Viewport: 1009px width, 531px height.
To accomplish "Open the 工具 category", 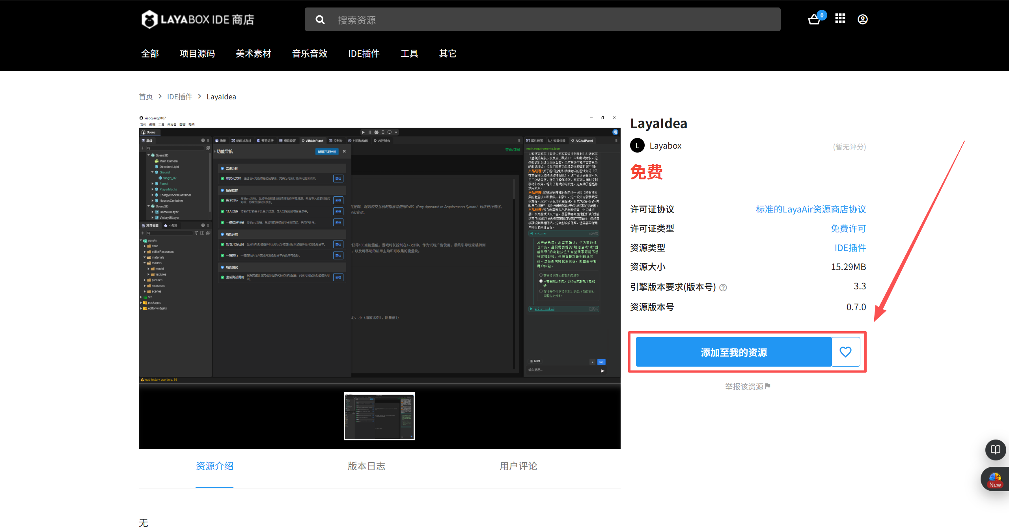I will (409, 54).
